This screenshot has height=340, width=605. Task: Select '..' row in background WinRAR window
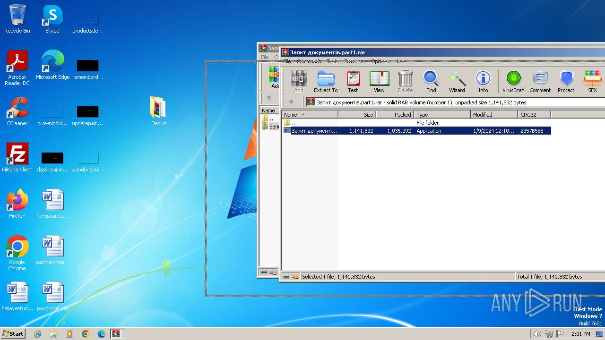point(269,119)
